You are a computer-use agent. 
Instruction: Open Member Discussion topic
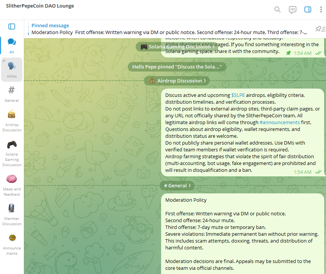pyautogui.click(x=12, y=215)
